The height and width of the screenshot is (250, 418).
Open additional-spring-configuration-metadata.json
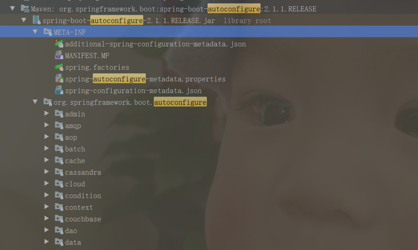155,44
